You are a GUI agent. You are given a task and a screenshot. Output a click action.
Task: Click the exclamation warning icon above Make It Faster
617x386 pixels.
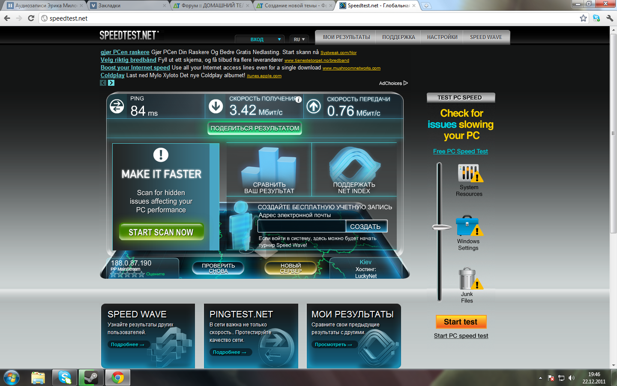click(161, 155)
